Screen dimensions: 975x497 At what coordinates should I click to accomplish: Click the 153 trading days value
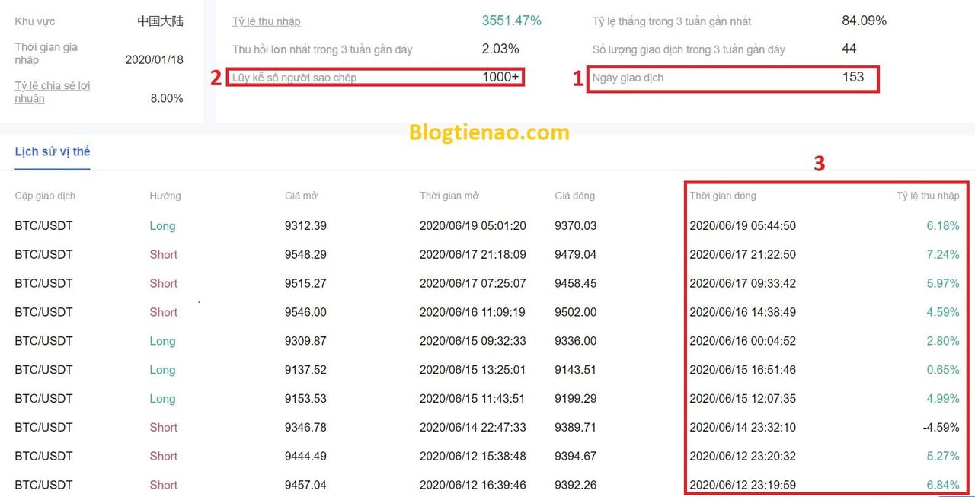pos(853,77)
